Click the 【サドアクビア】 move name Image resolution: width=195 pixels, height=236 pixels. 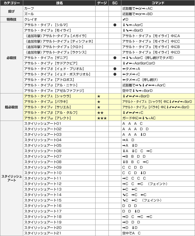point(51,63)
